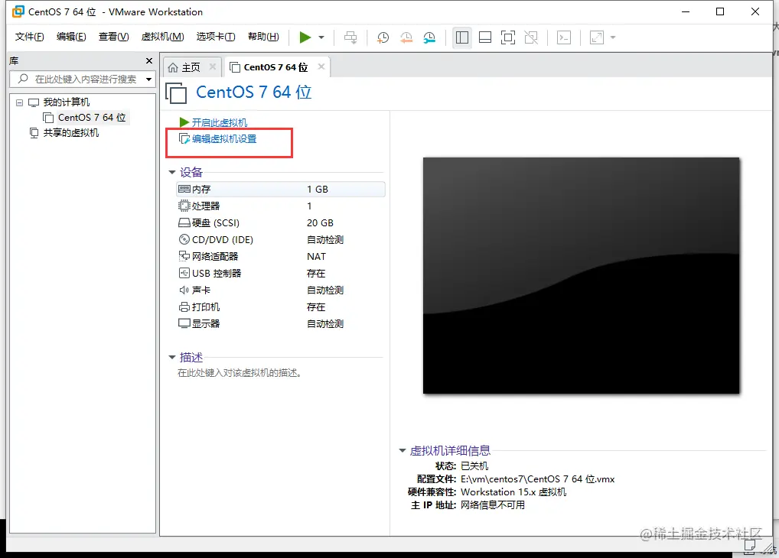Close the 主页 tab
The width and height of the screenshot is (779, 558).
pos(213,67)
